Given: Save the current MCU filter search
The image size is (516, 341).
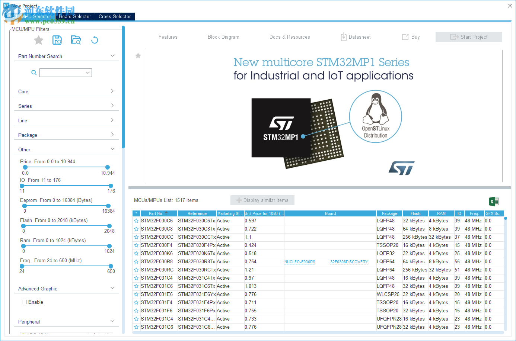Looking at the screenshot, I should [x=57, y=40].
